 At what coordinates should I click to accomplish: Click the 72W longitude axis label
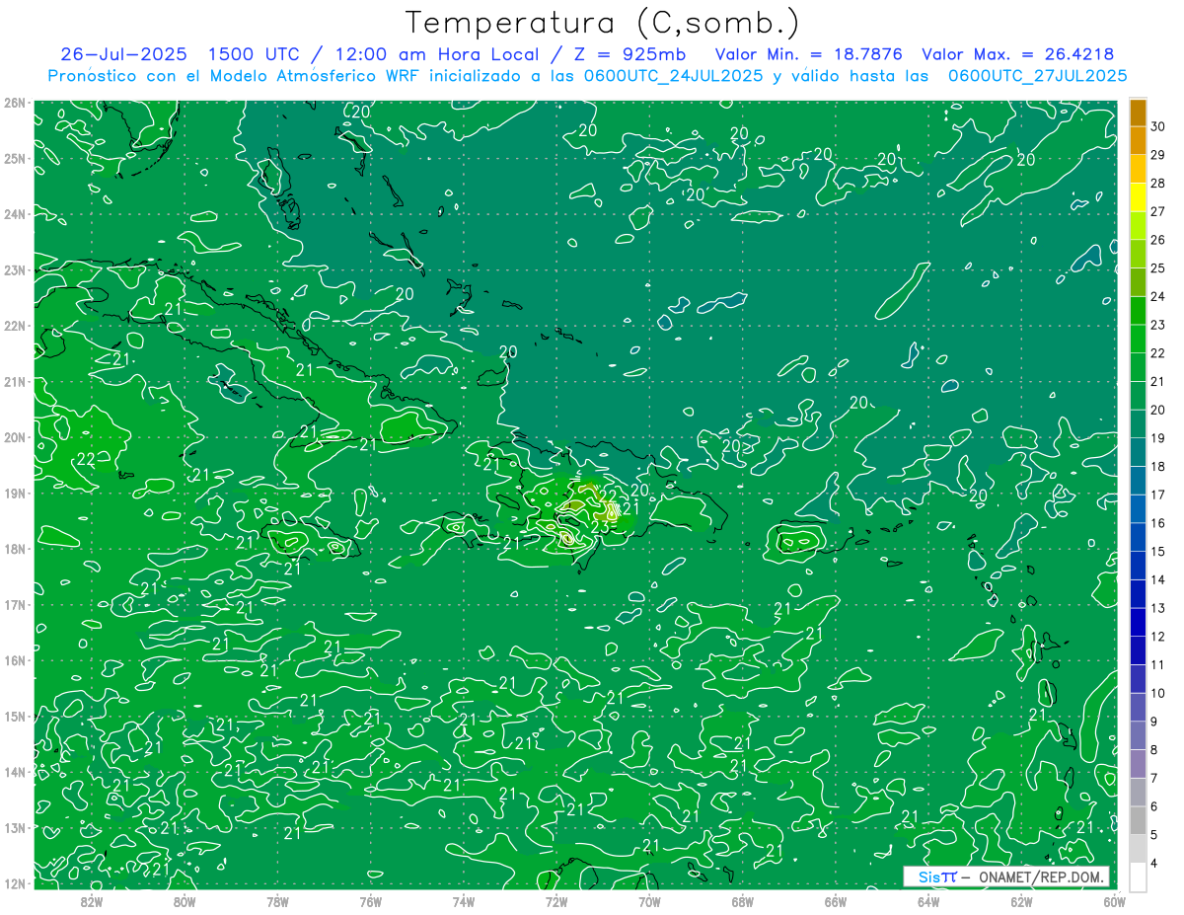pos(556,901)
